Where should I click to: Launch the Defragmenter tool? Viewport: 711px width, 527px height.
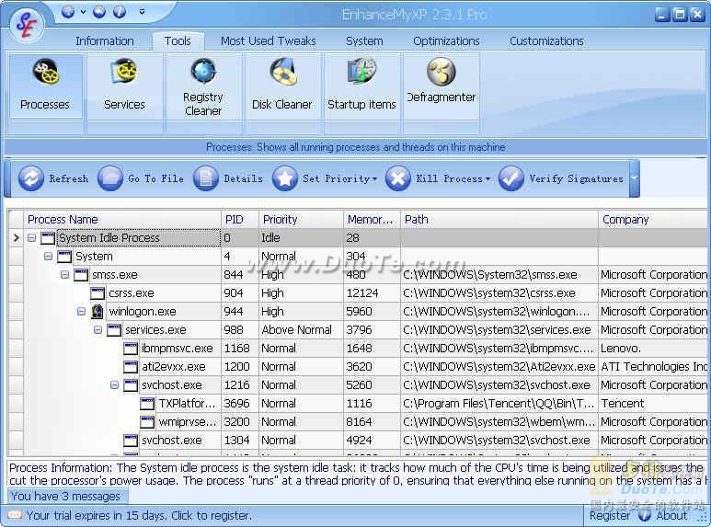(x=441, y=86)
